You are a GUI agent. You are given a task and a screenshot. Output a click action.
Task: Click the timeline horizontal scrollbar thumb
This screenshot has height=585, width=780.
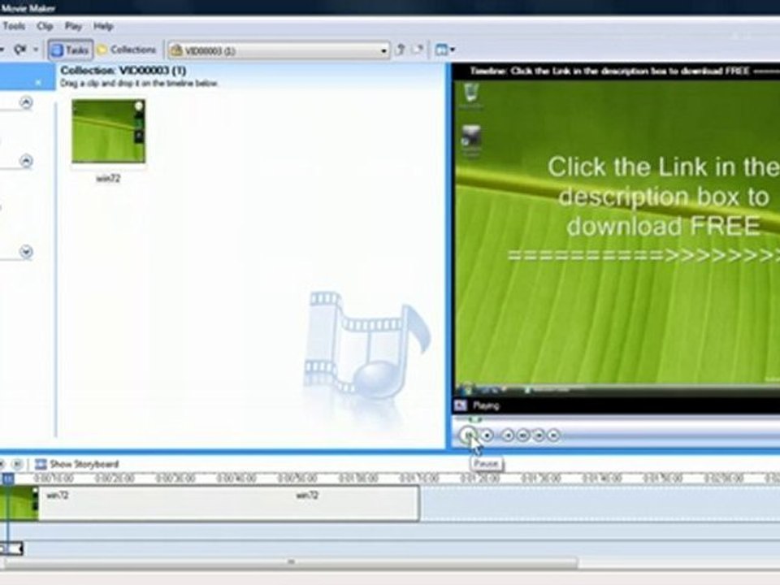pyautogui.click(x=291, y=562)
